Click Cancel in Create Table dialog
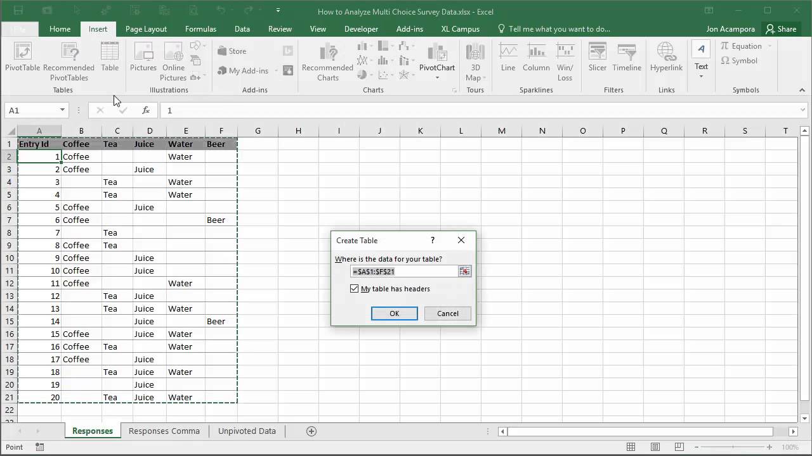812x456 pixels. click(447, 313)
